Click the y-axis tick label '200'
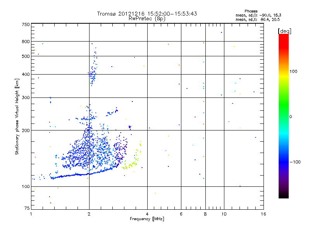This screenshot has height=233, width=310. point(26,130)
